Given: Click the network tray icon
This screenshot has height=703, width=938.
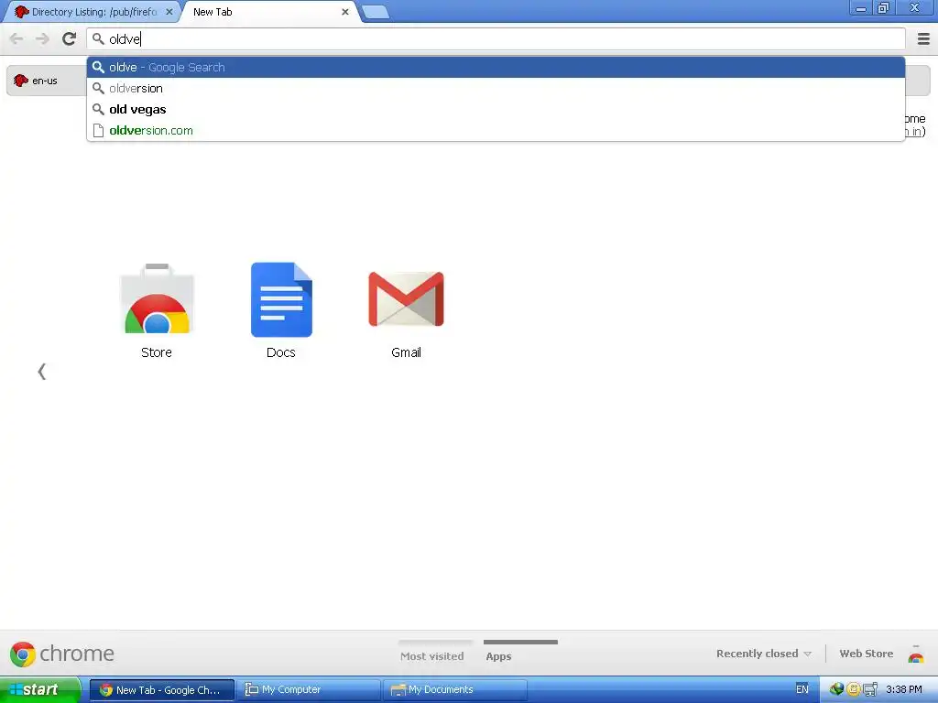Looking at the screenshot, I should (836, 689).
